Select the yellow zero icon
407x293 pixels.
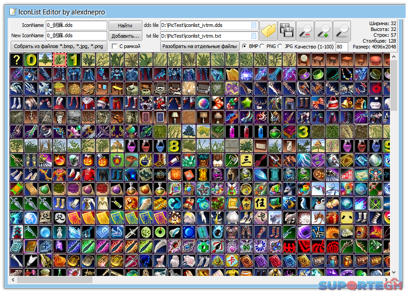coord(31,60)
